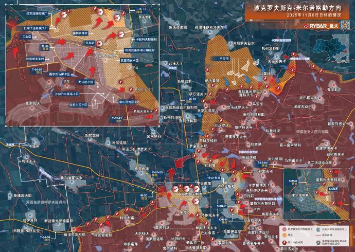Select the 索隆诺耶 village label

pyautogui.click(x=131, y=244)
